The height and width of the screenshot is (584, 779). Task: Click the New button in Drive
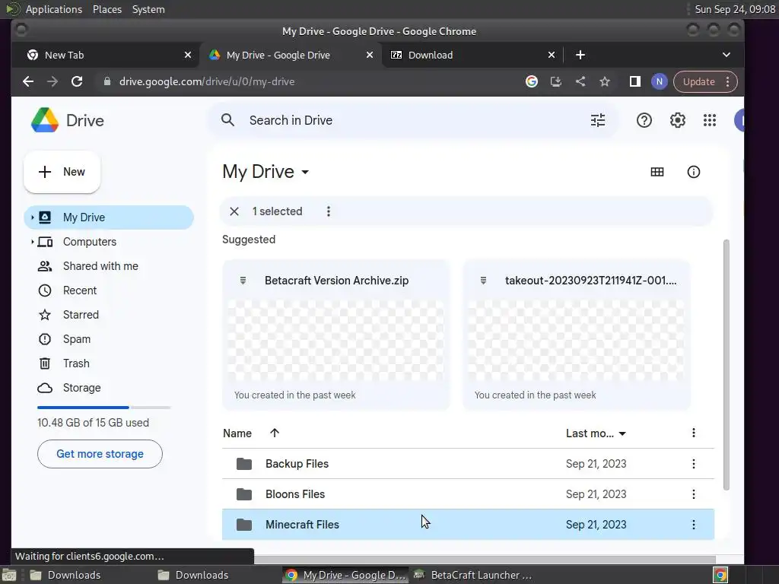pyautogui.click(x=62, y=172)
